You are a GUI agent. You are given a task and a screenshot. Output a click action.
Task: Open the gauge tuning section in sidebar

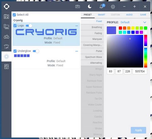[6, 46]
